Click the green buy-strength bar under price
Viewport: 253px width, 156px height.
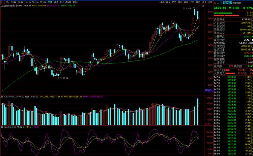point(223,13)
